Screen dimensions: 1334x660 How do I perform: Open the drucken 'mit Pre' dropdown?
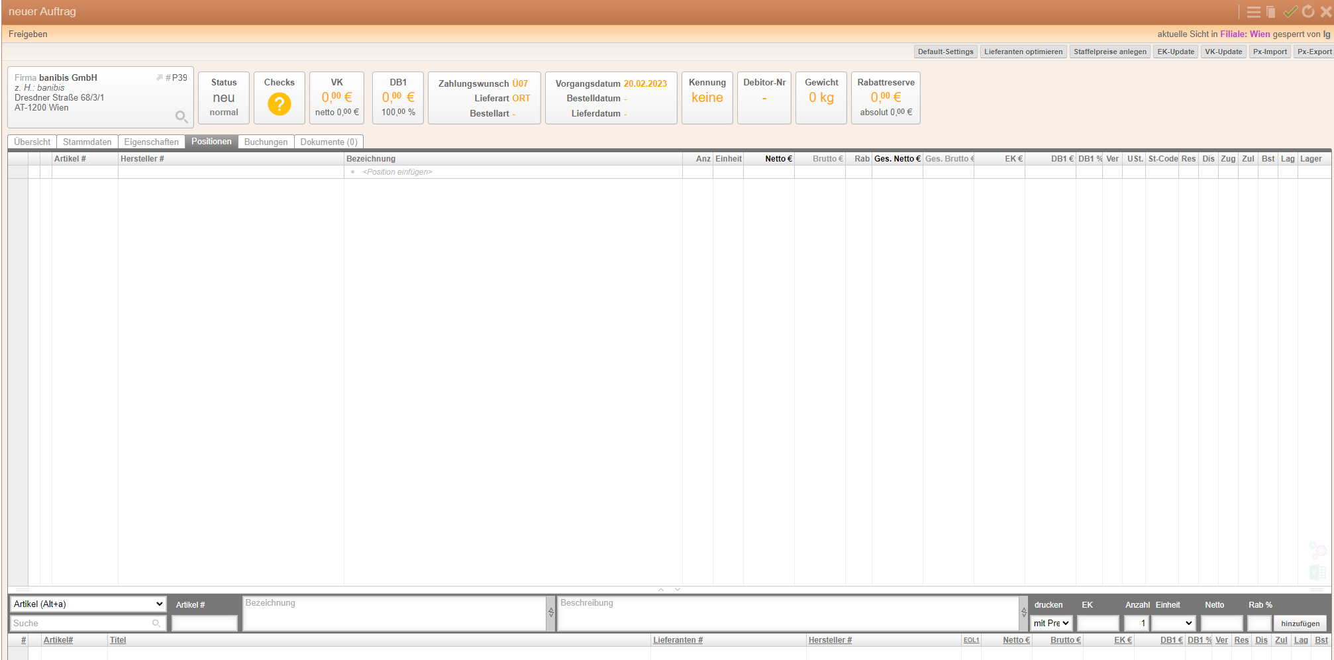[x=1051, y=623]
